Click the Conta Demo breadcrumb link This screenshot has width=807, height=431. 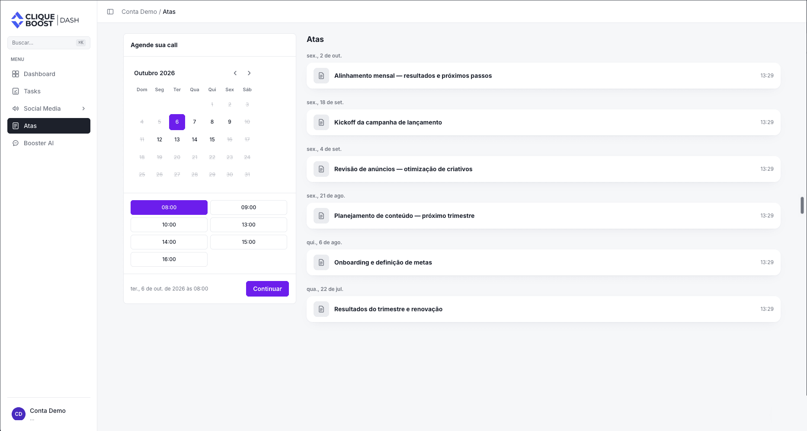pos(139,12)
